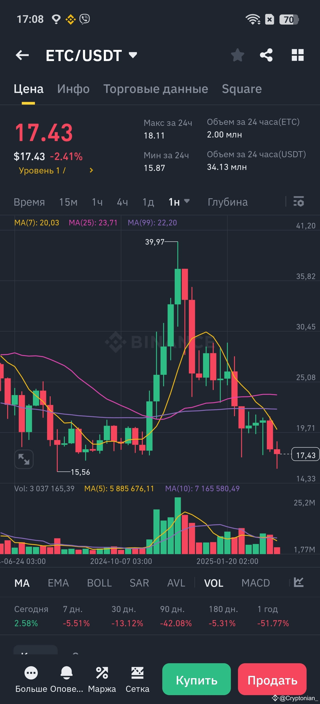Click 7 дн. -5.51% change
The image size is (320, 704).
point(76,616)
